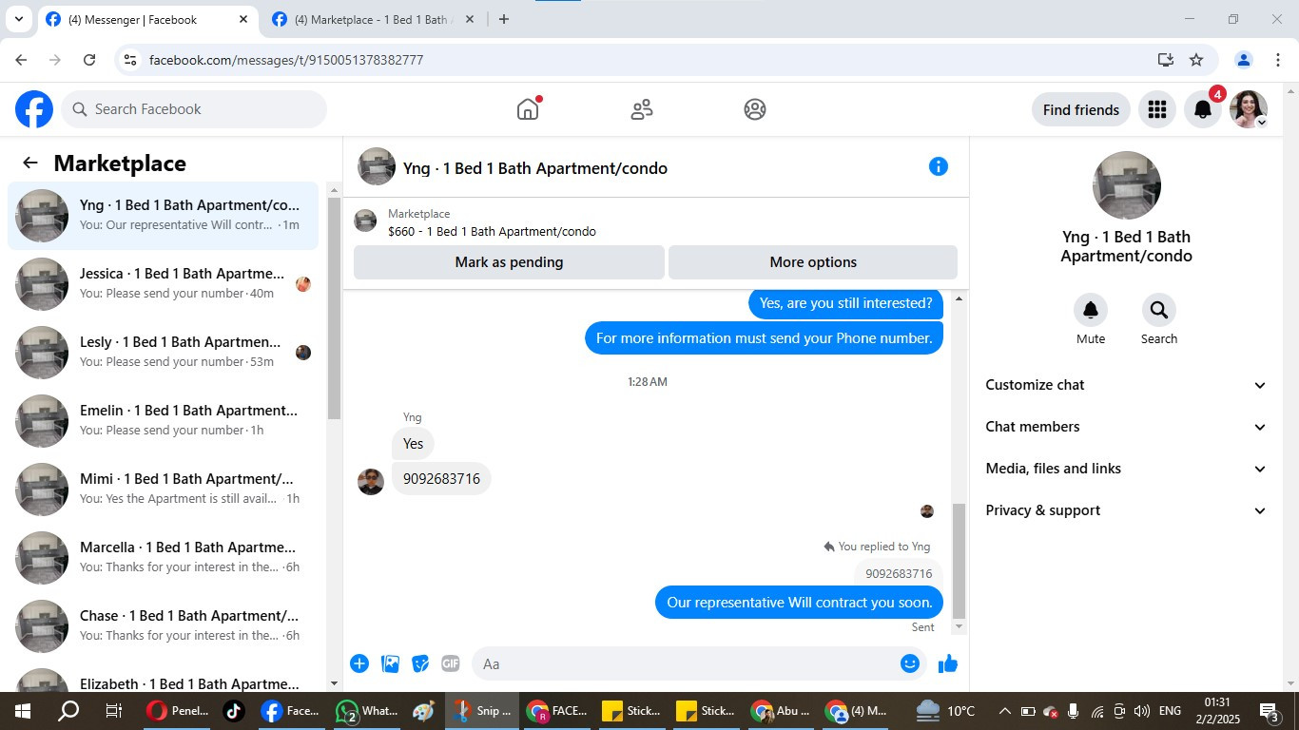The height and width of the screenshot is (730, 1299).
Task: Open emoji picker smiley icon
Action: click(910, 663)
